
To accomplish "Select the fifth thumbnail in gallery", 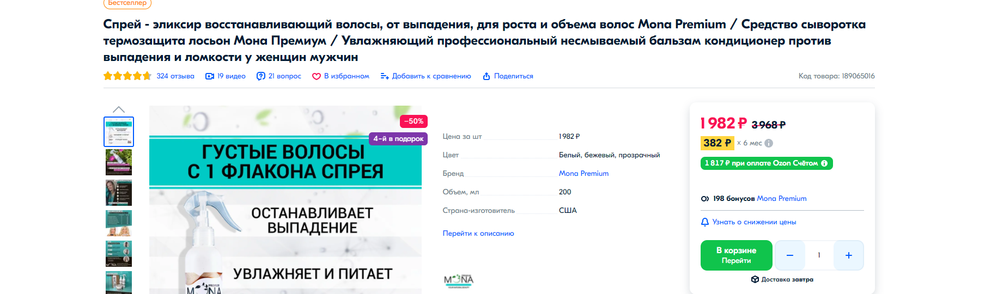I will coord(119,254).
